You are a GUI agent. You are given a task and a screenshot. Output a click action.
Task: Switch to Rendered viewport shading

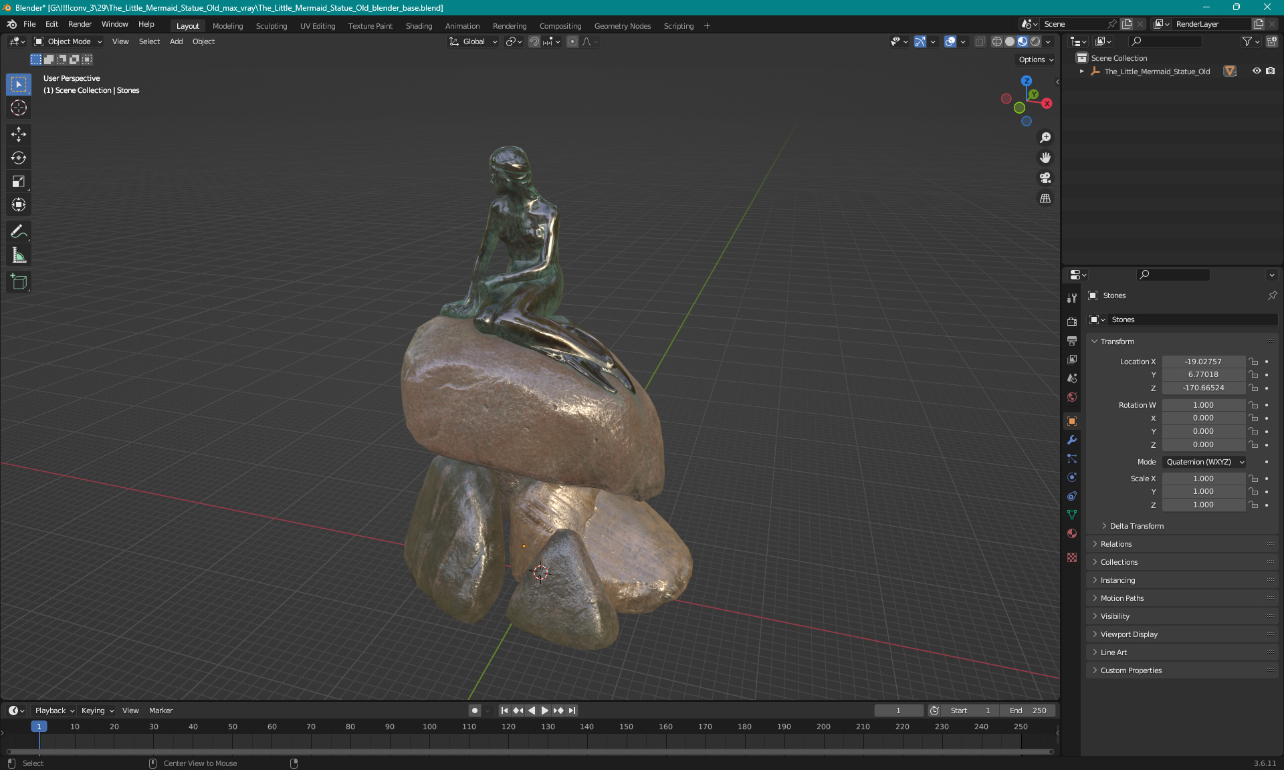click(x=1035, y=41)
